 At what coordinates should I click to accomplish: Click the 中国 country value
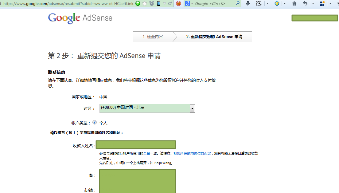[x=103, y=97]
